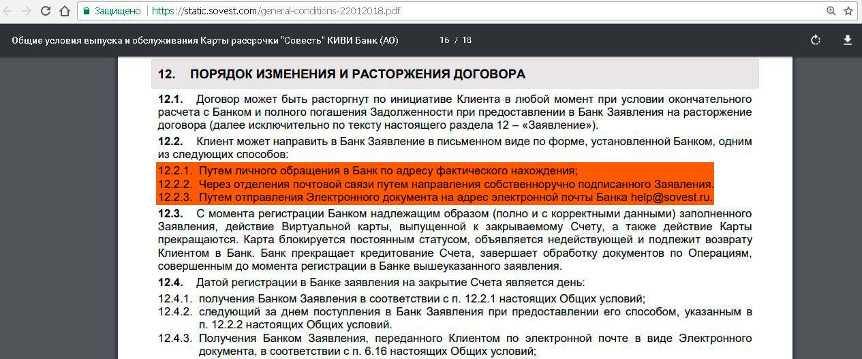The width and height of the screenshot is (862, 359).
Task: Go to the browser home page
Action: click(x=65, y=11)
